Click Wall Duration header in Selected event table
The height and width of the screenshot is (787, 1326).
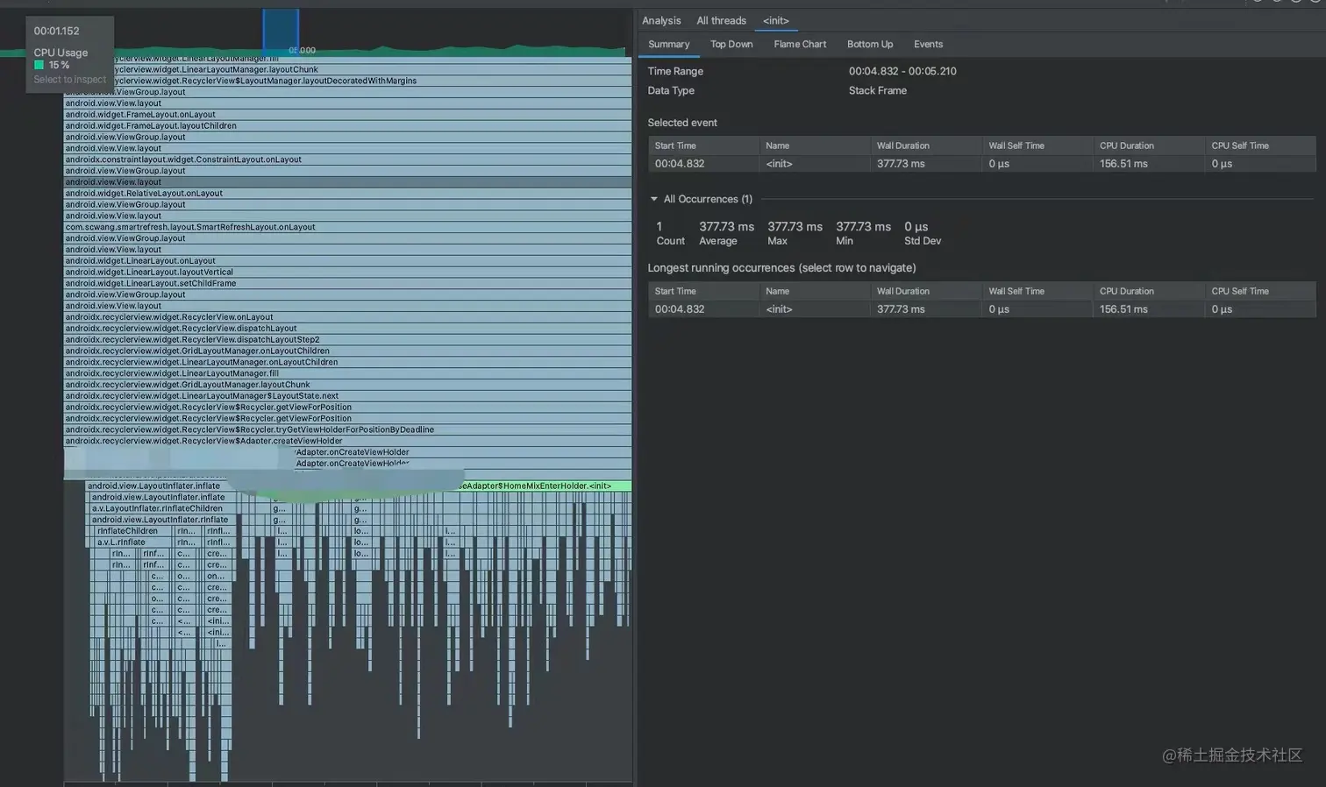pyautogui.click(x=925, y=145)
